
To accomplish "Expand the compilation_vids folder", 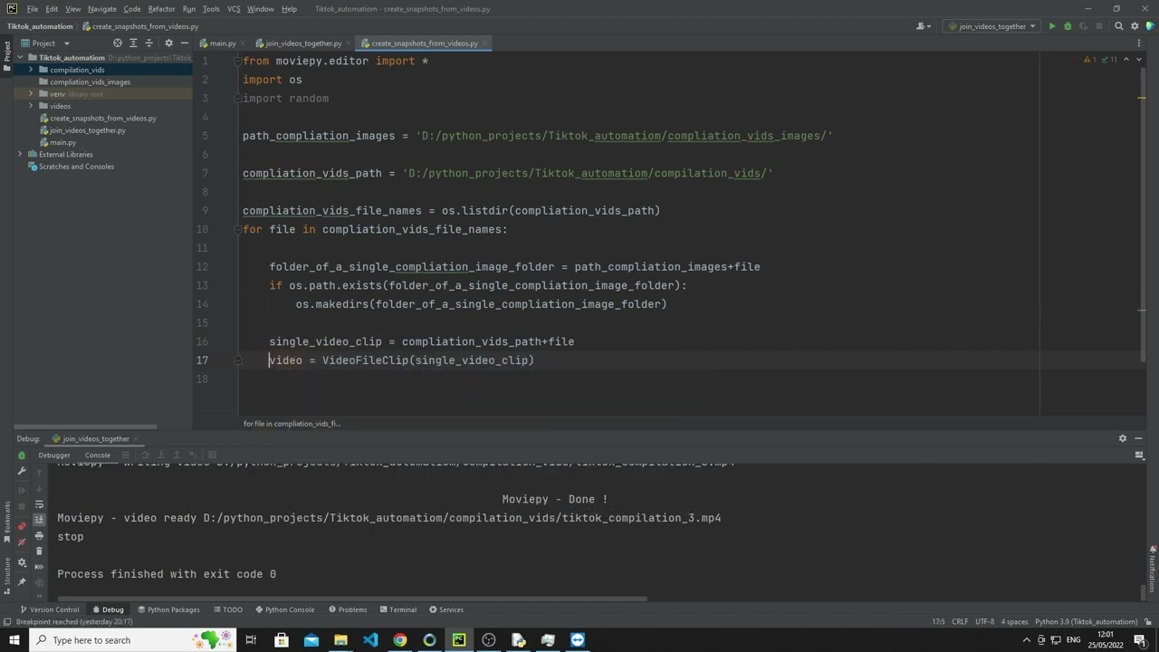I will click(31, 70).
